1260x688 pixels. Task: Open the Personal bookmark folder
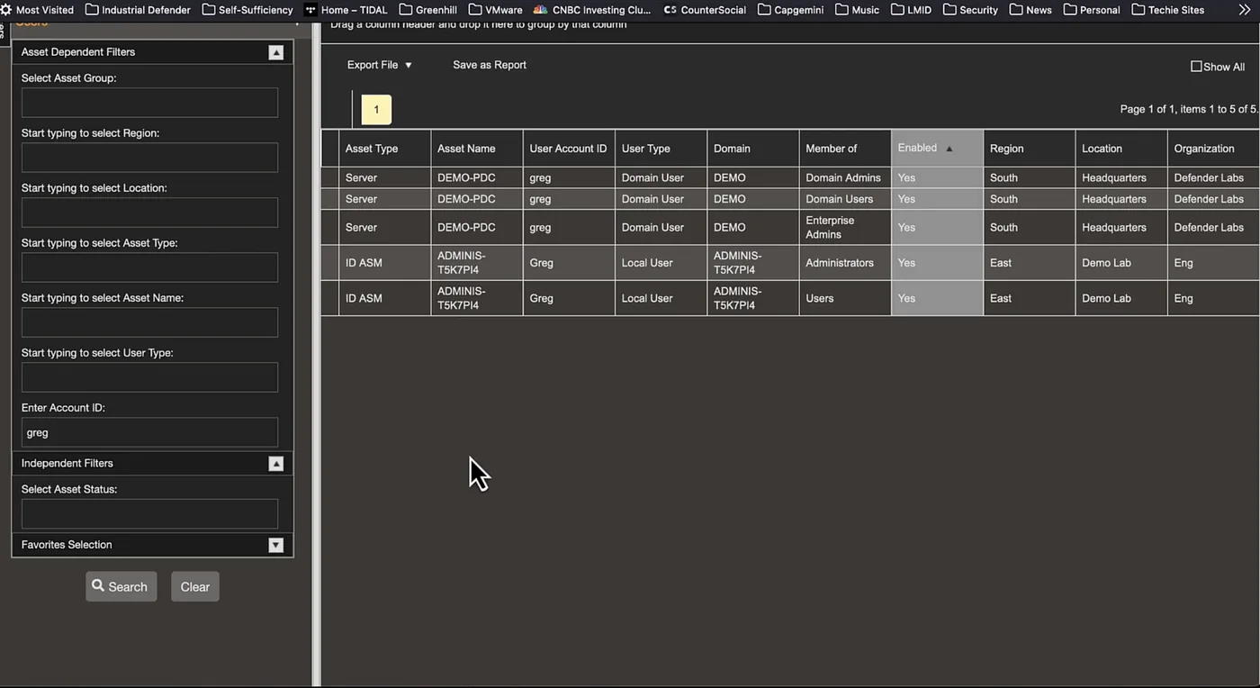coord(1092,10)
